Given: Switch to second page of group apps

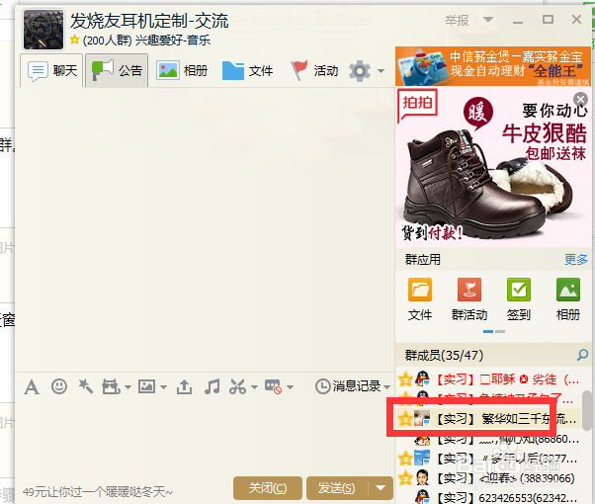Looking at the screenshot, I should [500, 331].
